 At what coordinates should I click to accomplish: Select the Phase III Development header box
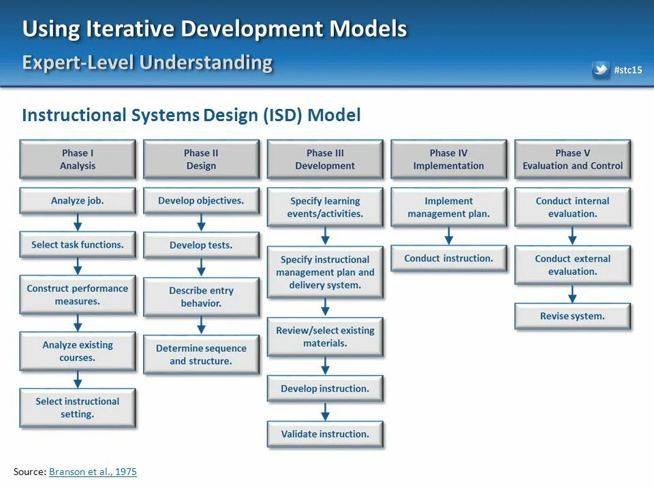pos(325,159)
